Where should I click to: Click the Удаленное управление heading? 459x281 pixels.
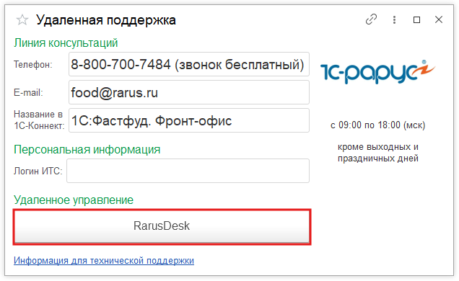pyautogui.click(x=74, y=200)
